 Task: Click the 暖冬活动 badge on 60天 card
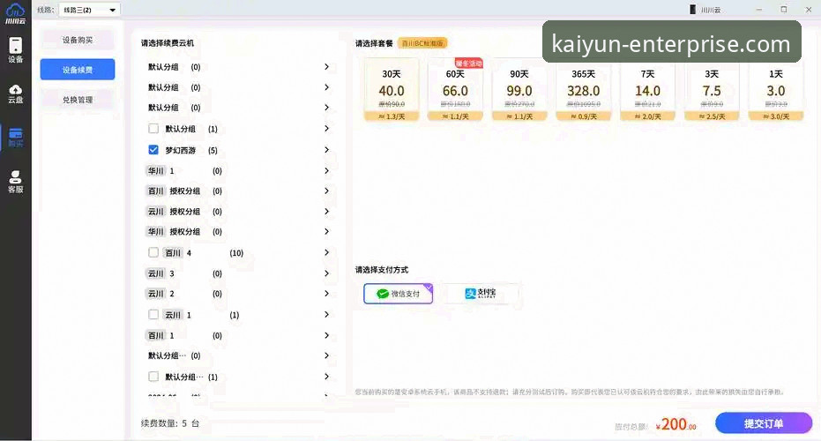click(x=468, y=64)
